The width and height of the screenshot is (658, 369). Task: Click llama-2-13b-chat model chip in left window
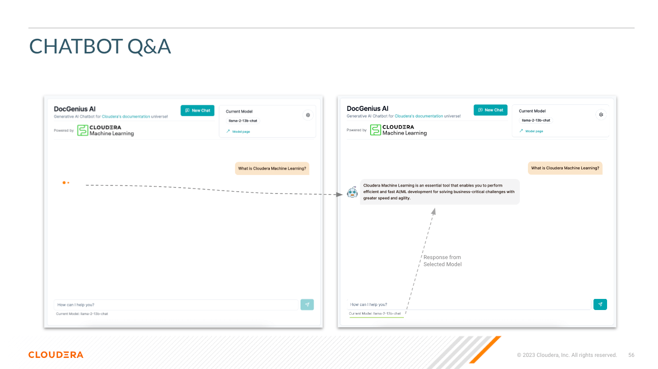click(243, 121)
